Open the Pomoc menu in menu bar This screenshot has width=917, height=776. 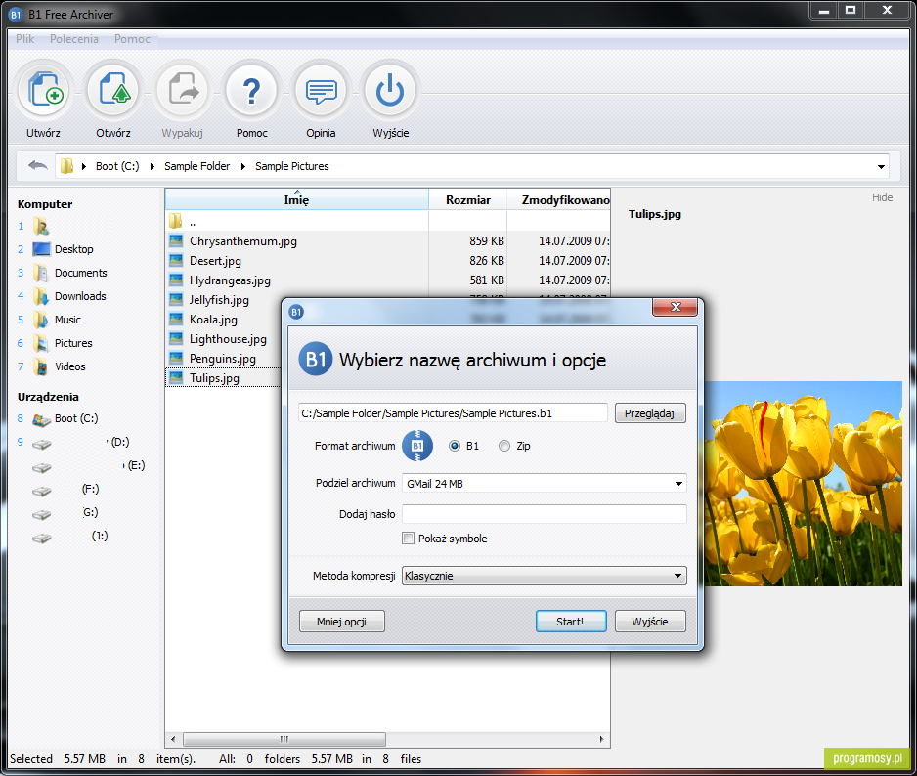click(x=132, y=38)
